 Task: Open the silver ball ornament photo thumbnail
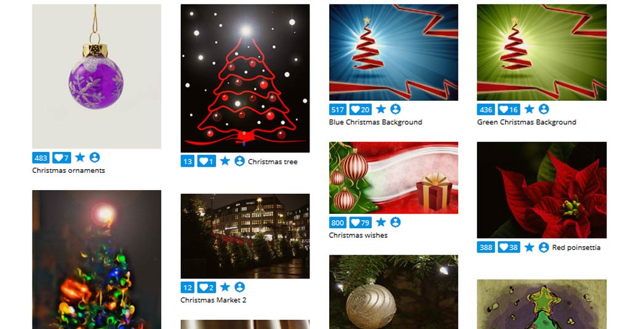click(x=393, y=292)
